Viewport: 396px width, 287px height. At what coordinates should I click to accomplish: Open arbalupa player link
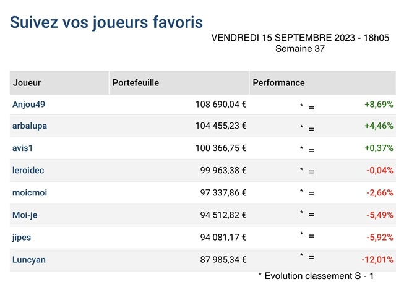30,126
